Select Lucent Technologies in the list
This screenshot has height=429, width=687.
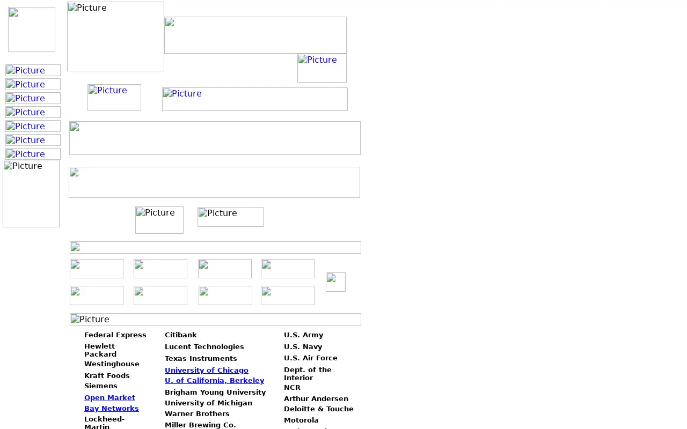coord(204,347)
